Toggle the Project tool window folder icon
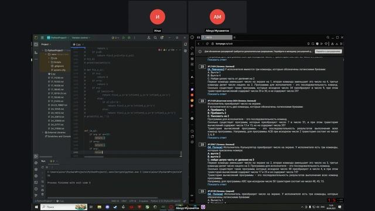 coord(36,45)
